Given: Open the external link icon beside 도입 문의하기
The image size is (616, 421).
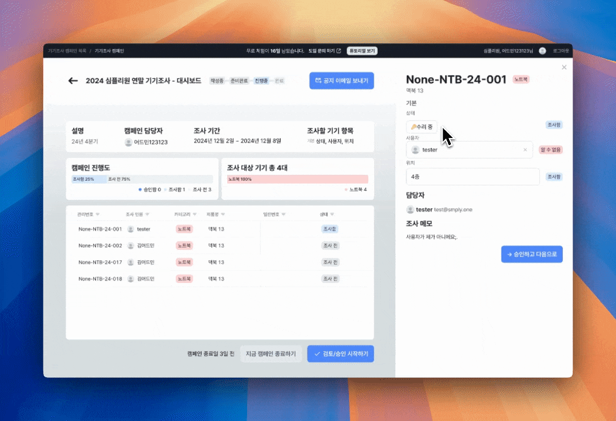Looking at the screenshot, I should point(338,51).
